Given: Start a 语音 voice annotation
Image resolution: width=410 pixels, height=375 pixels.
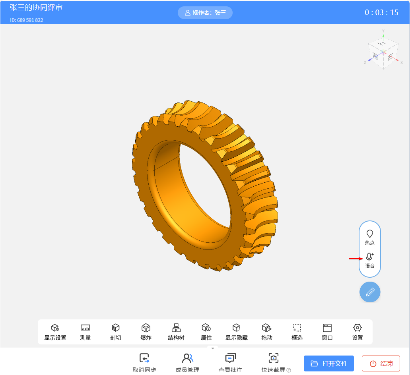Looking at the screenshot, I should click(370, 260).
